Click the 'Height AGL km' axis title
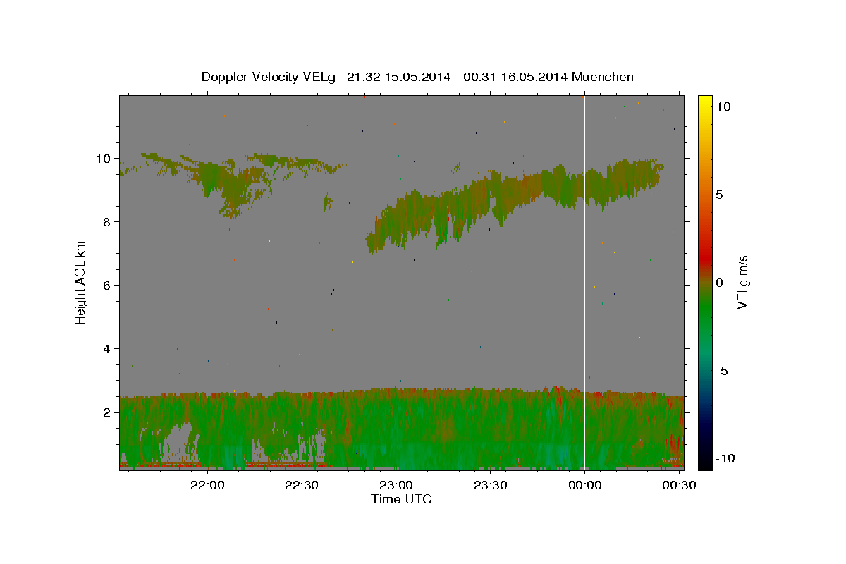 (81, 282)
